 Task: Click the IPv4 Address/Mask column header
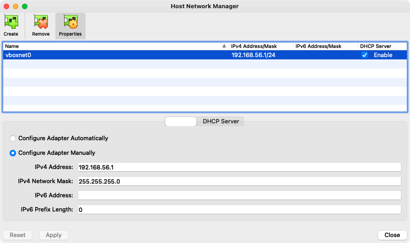tap(260, 46)
